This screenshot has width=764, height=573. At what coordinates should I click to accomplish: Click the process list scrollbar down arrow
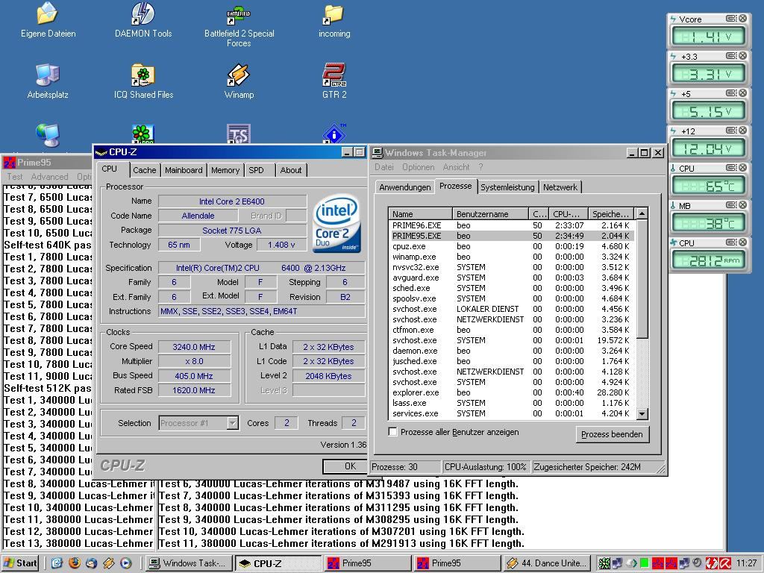(642, 413)
